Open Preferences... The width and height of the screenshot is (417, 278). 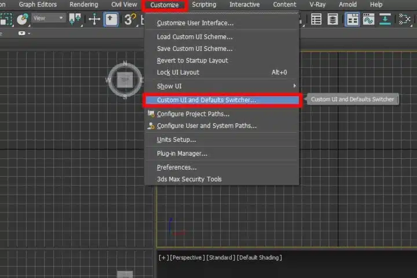coord(222,167)
